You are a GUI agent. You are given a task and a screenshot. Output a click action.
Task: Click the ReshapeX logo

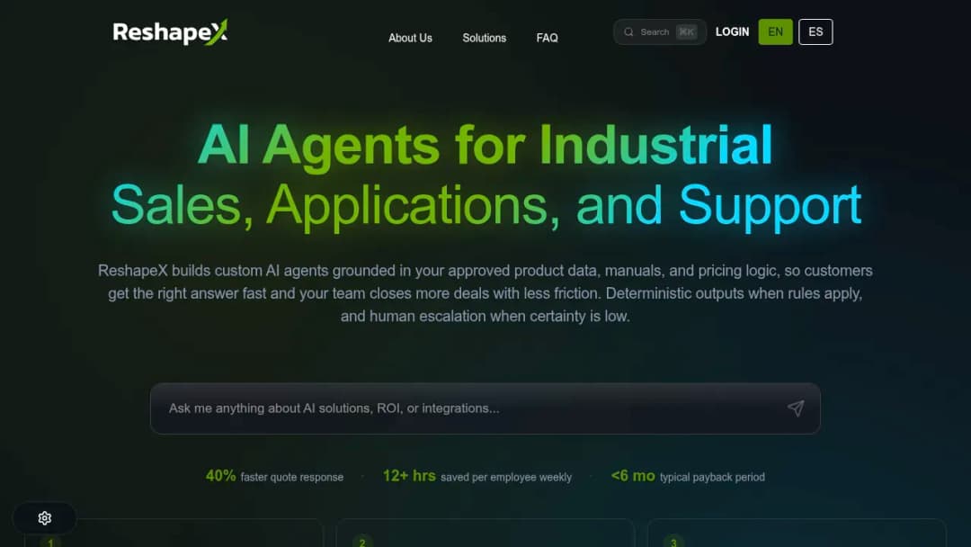(x=170, y=32)
